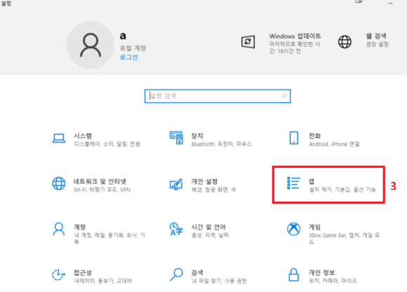Click inside the 설정 검색 search field
The width and height of the screenshot is (407, 292).
(x=218, y=96)
